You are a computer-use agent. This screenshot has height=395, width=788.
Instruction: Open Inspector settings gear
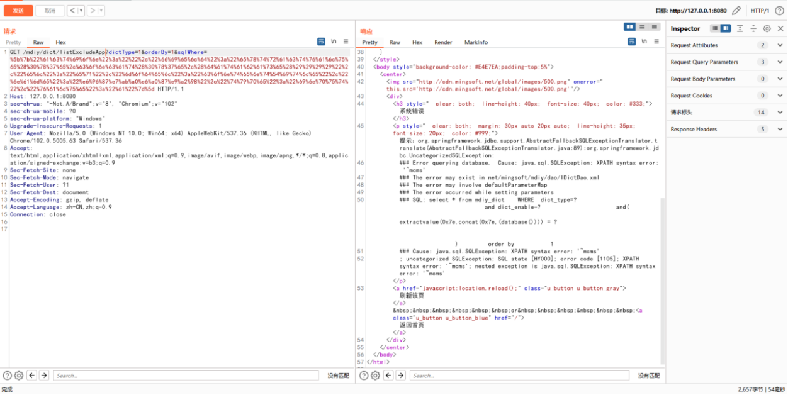(x=767, y=28)
